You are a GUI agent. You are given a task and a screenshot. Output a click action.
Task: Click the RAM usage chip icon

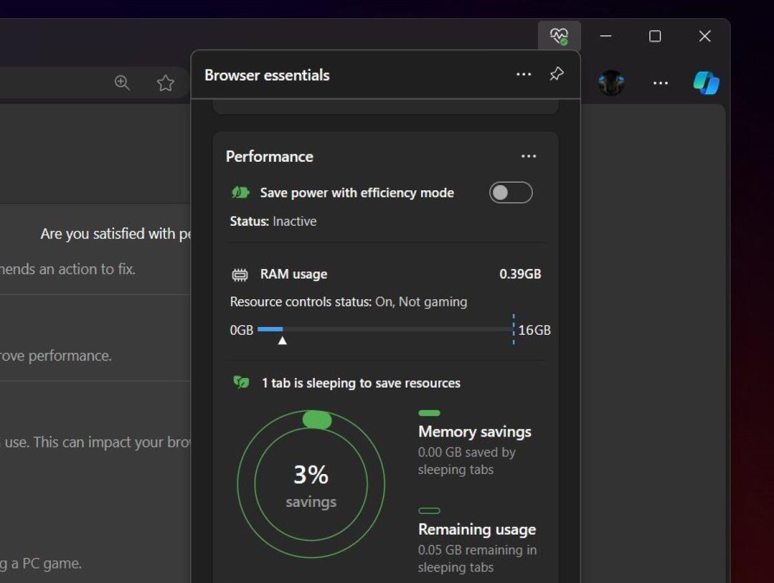[x=239, y=273]
